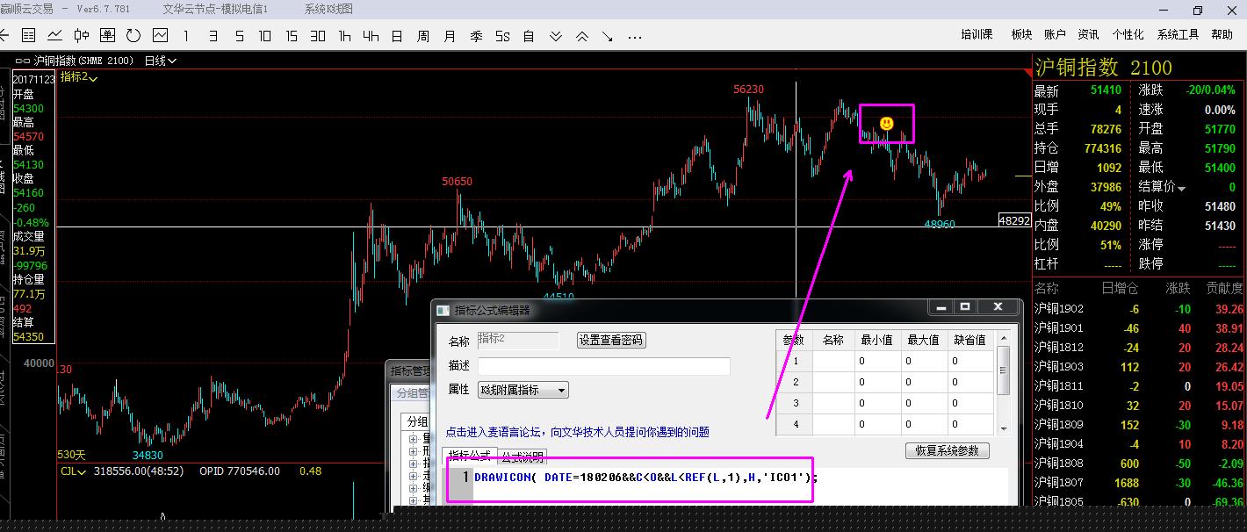The image size is (1247, 532).
Task: Select the 1h period button
Action: (344, 36)
